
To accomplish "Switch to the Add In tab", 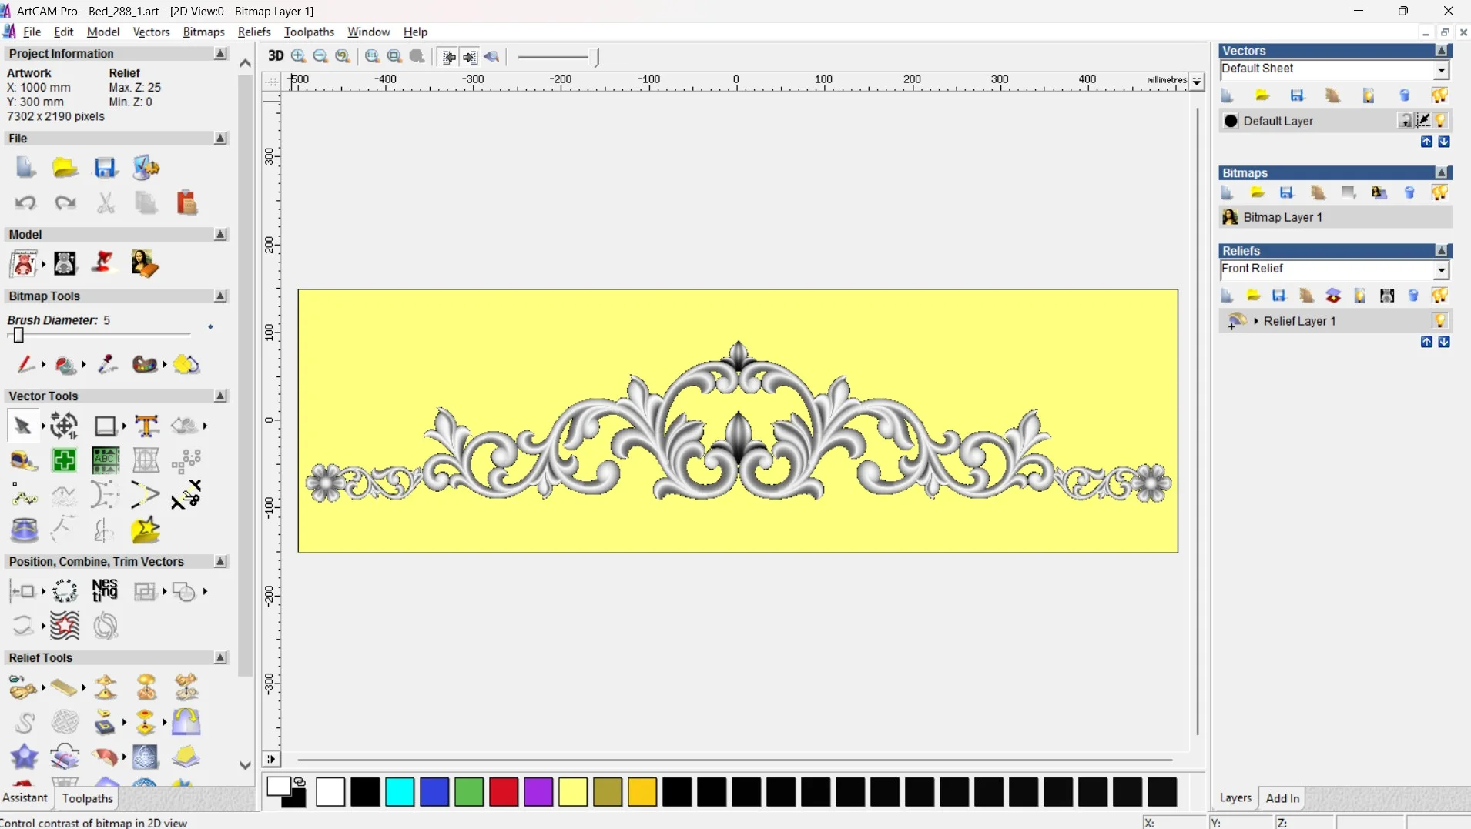I will click(x=1282, y=798).
